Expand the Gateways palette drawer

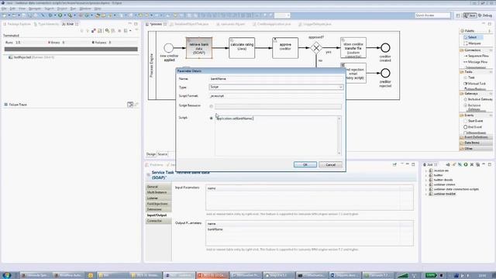pos(476,94)
